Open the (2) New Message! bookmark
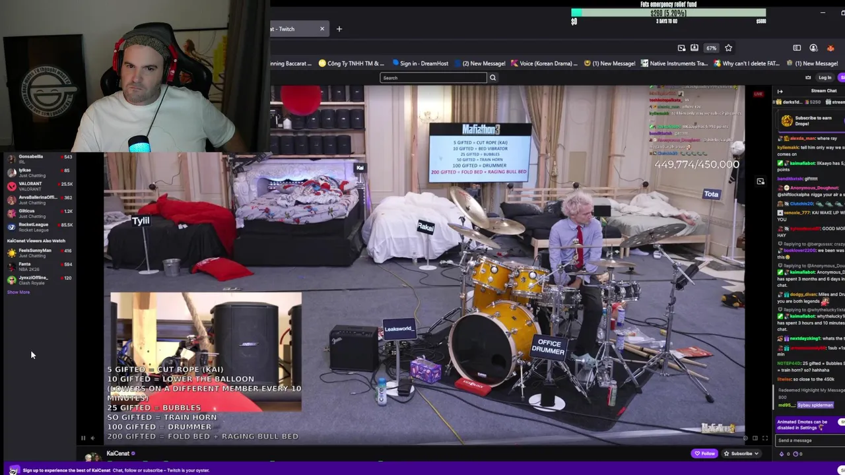The height and width of the screenshot is (475, 845). pyautogui.click(x=480, y=63)
